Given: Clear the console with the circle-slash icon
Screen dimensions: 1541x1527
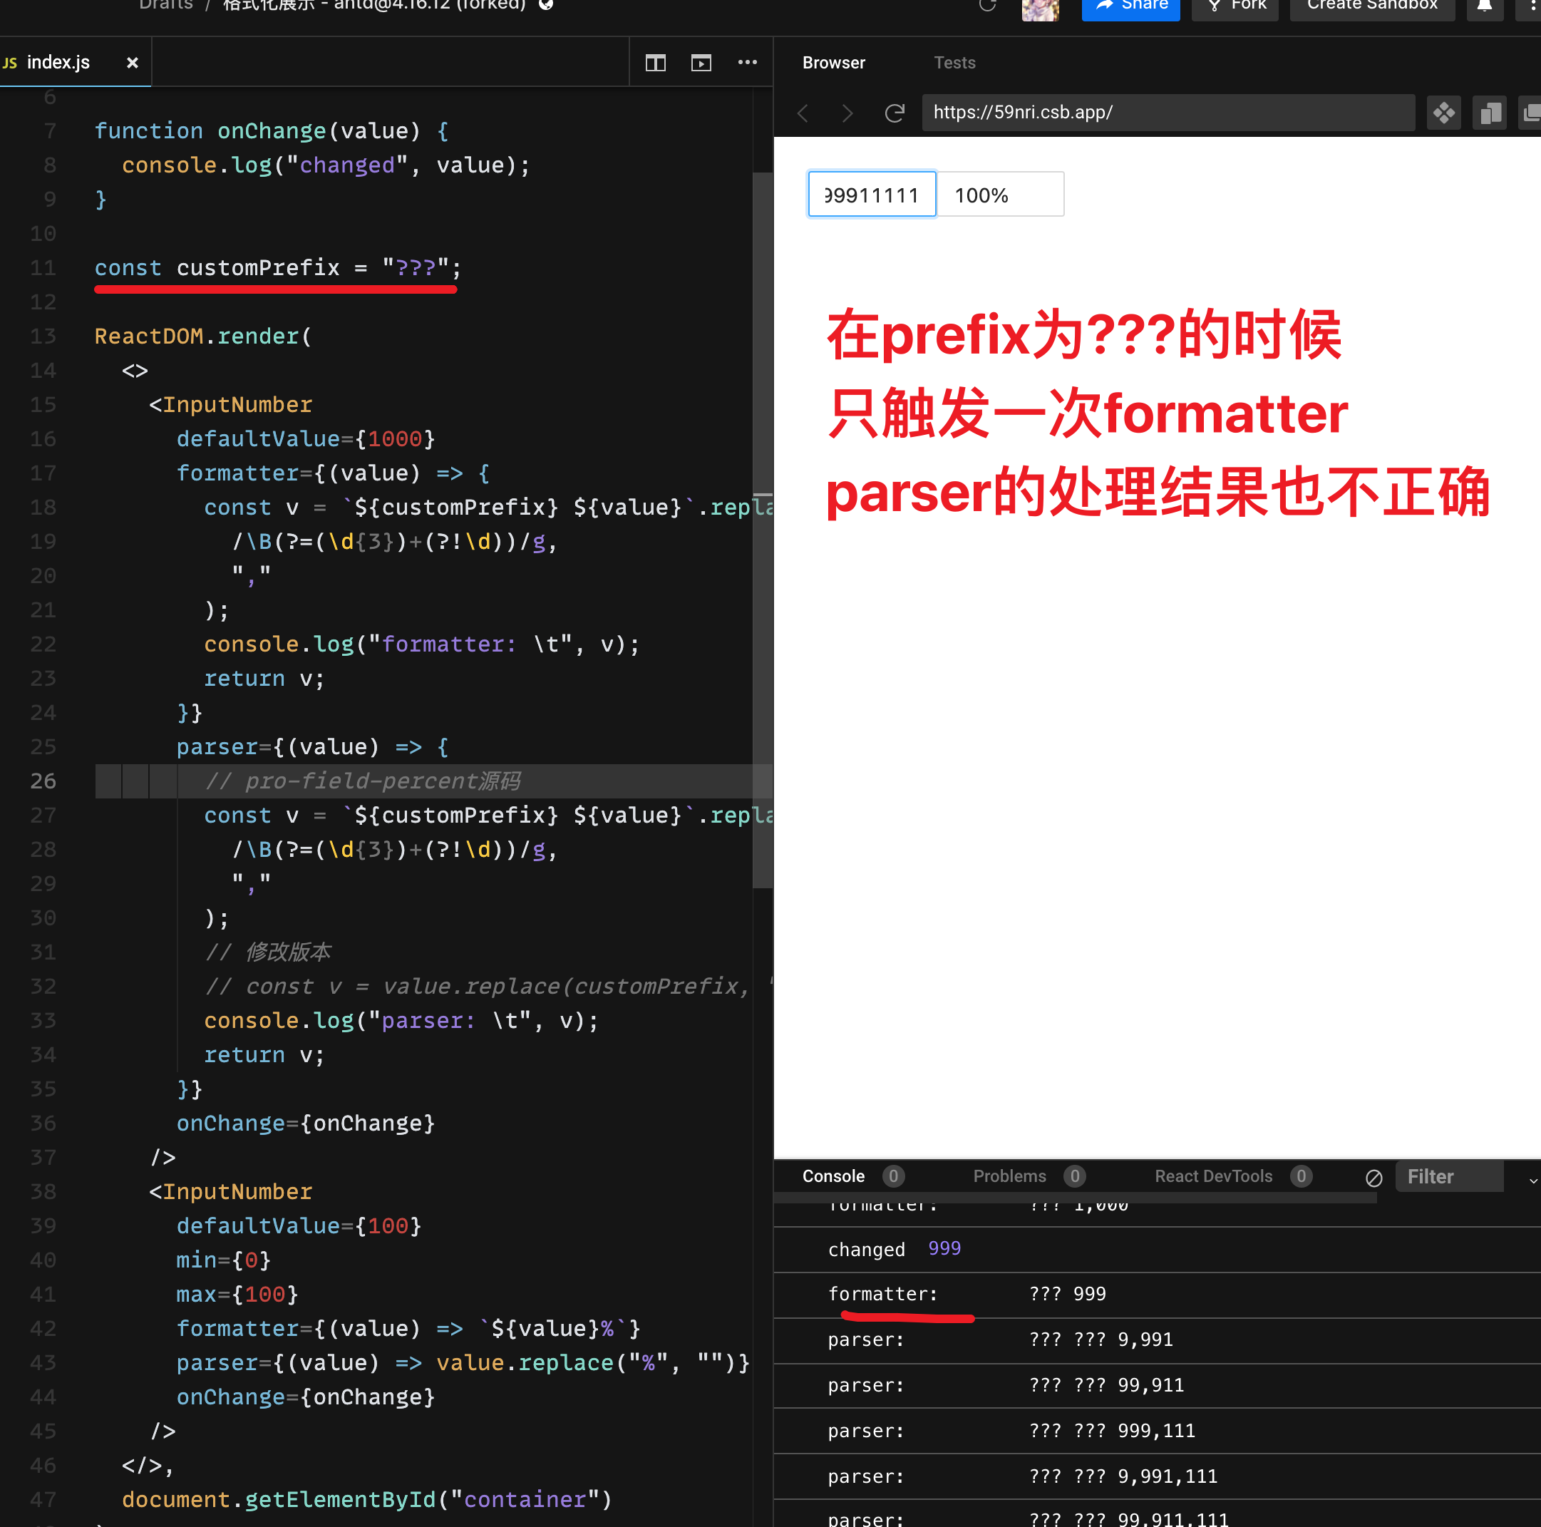Looking at the screenshot, I should (x=1373, y=1178).
